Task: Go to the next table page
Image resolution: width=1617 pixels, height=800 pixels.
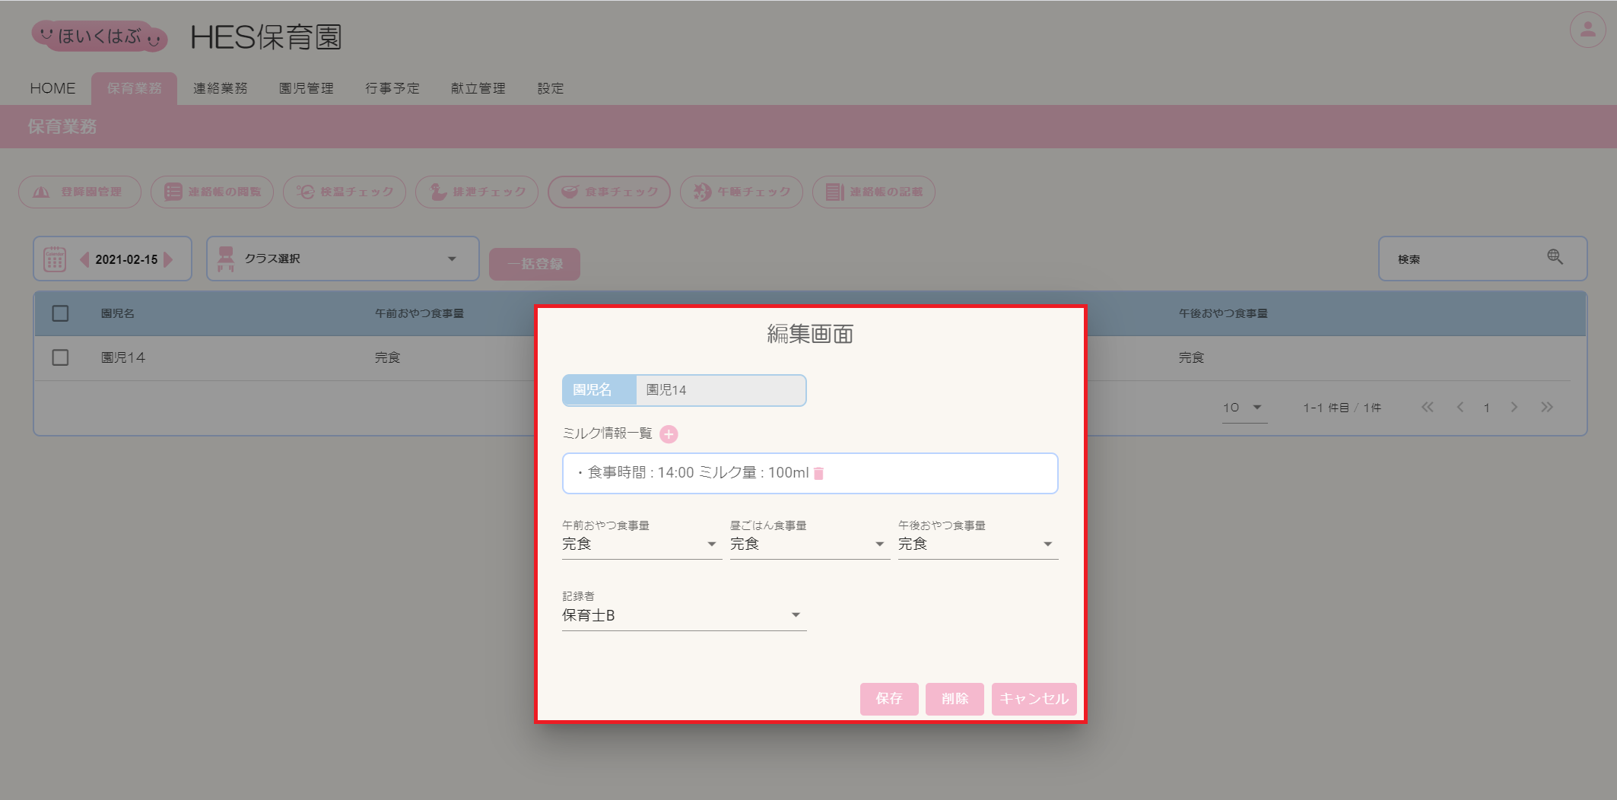Action: click(1514, 407)
